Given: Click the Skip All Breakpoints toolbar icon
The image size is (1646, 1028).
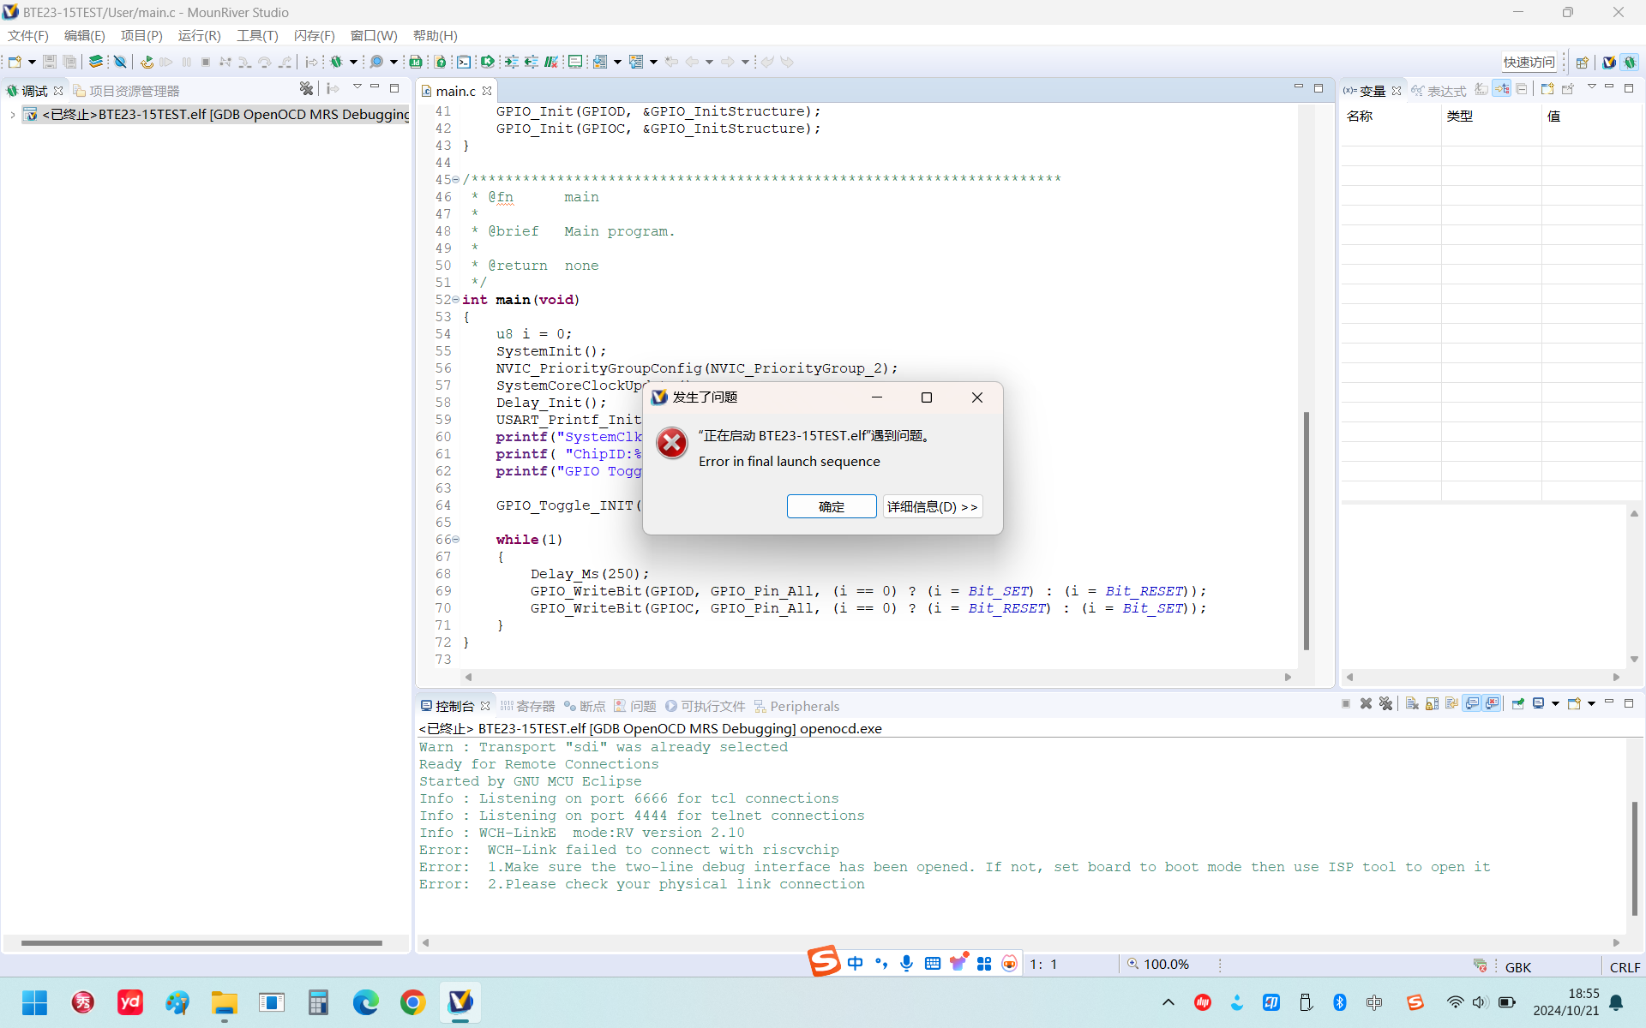Looking at the screenshot, I should [x=120, y=62].
